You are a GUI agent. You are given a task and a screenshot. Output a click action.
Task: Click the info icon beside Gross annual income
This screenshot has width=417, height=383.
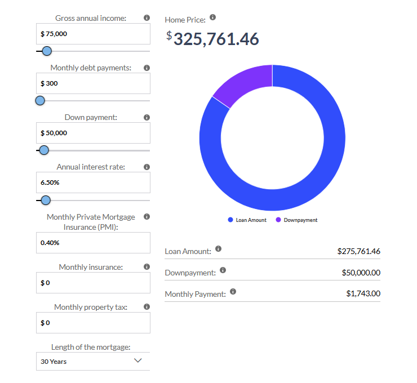[147, 18]
